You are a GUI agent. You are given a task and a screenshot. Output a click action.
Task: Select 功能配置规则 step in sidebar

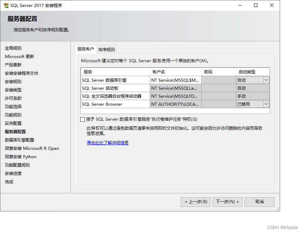[x=17, y=165]
